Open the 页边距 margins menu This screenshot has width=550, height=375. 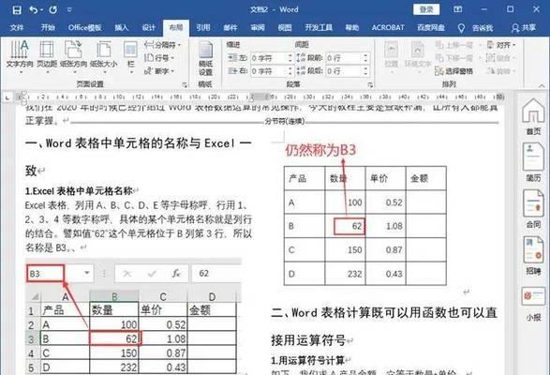(47, 56)
